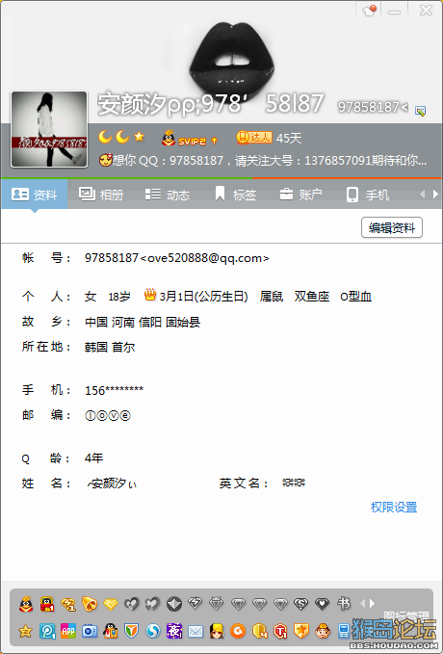Click the 编辑资料 button

point(392,227)
